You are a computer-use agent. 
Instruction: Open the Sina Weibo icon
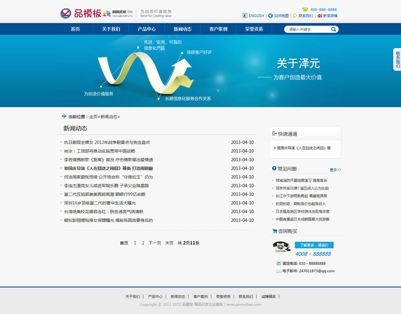[319, 16]
